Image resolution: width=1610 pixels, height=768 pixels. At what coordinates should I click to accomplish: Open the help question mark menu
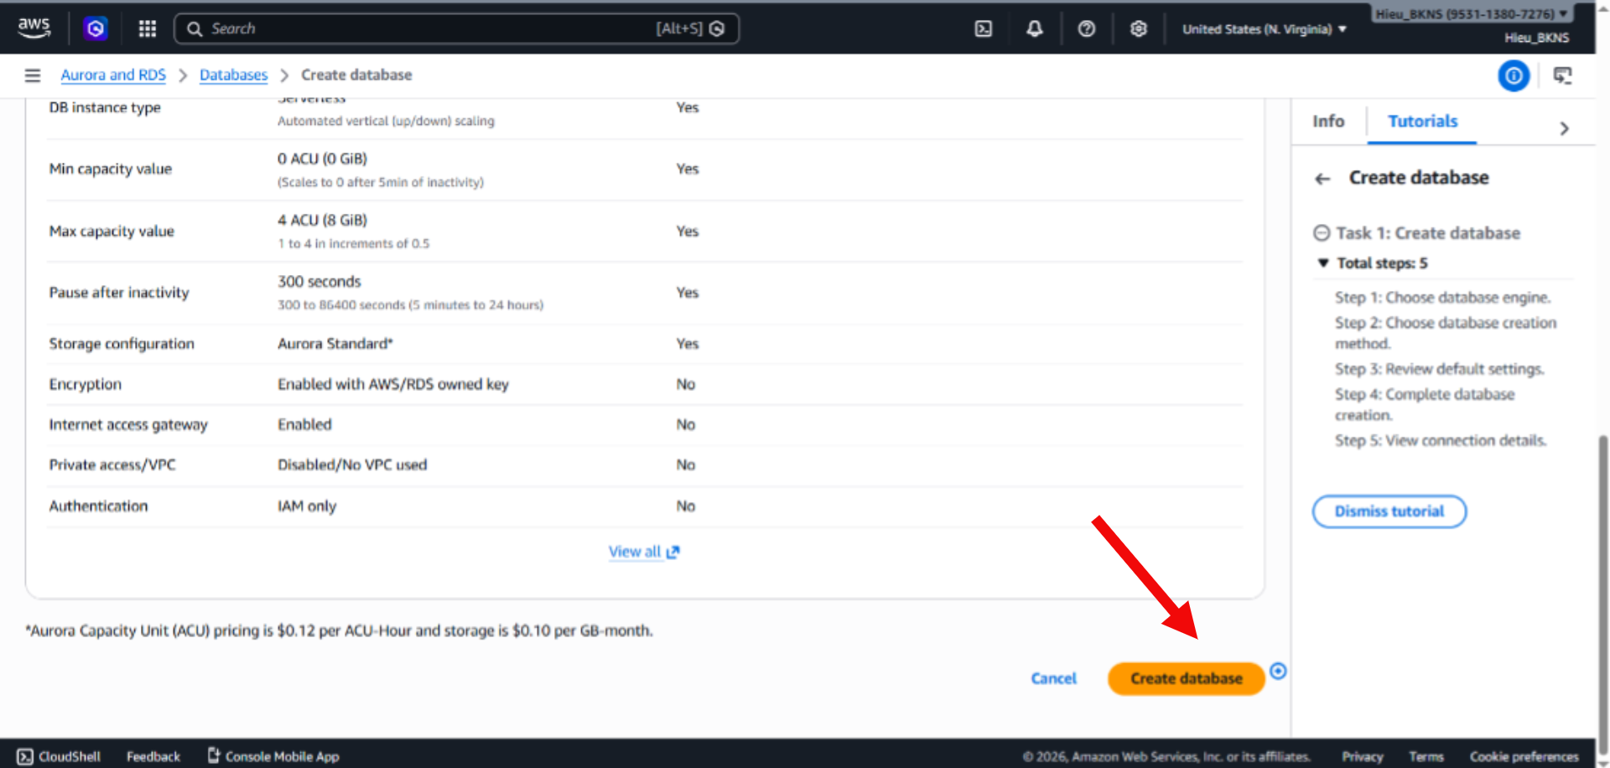pyautogui.click(x=1087, y=29)
